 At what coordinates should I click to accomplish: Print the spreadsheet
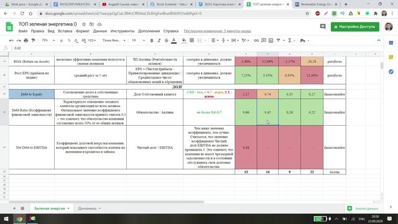(x=26, y=40)
